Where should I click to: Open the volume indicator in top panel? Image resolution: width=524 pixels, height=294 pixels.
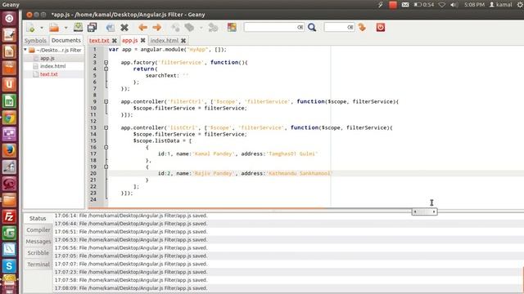point(454,5)
